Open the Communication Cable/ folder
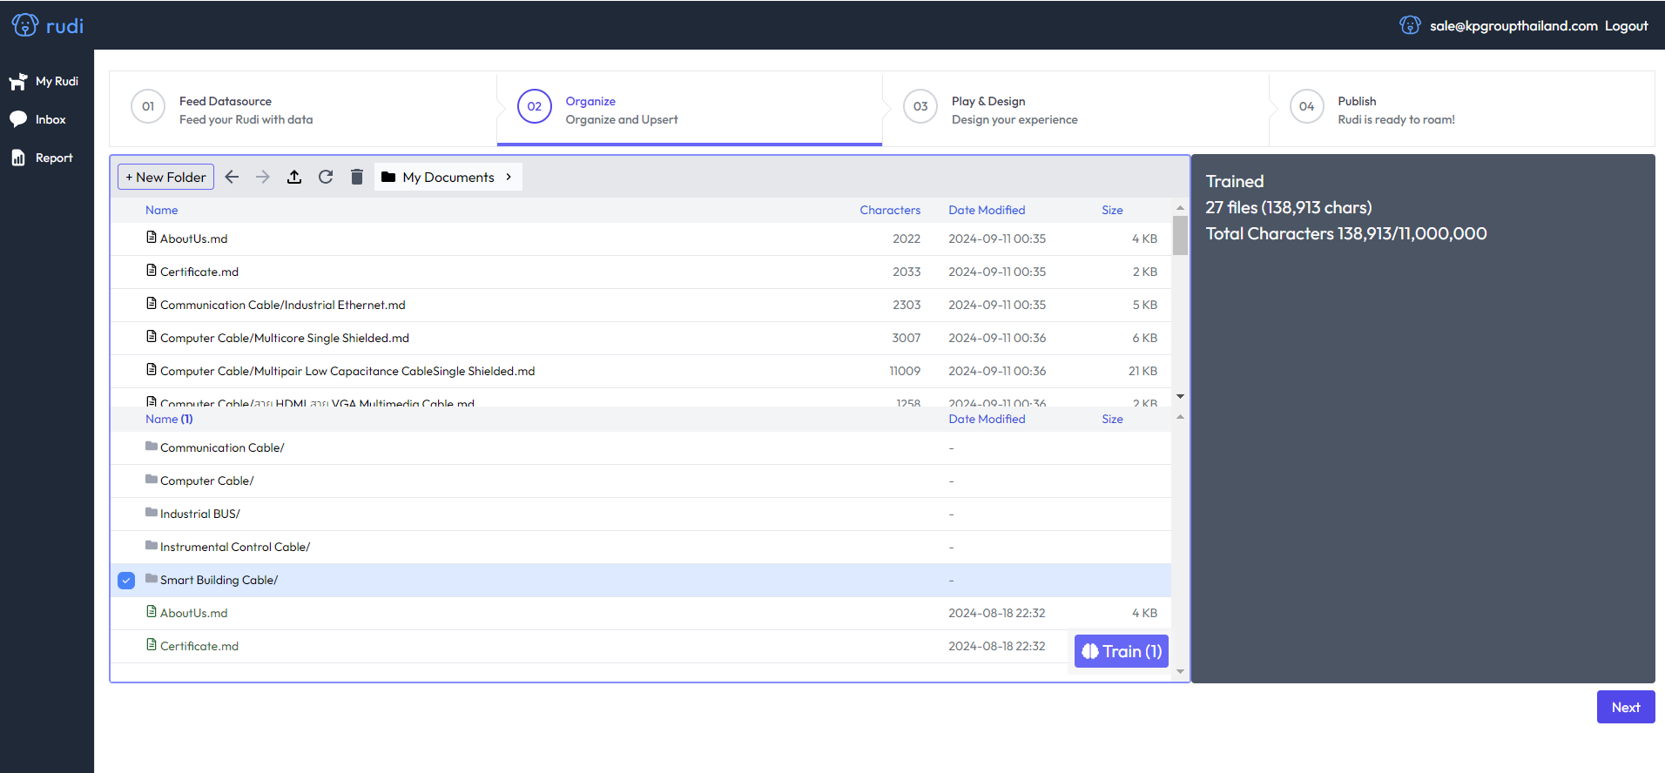Viewport: 1665px width, 773px height. [x=640, y=447]
